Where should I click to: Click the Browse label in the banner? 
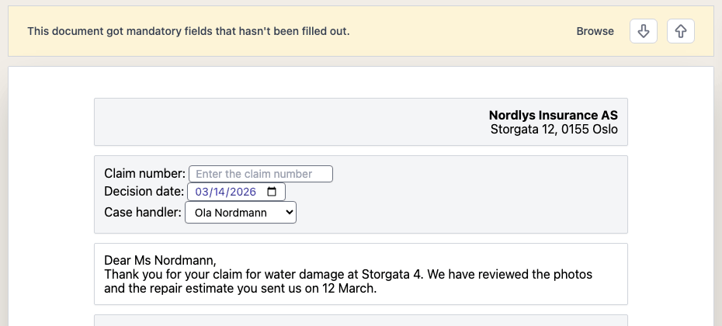point(595,31)
